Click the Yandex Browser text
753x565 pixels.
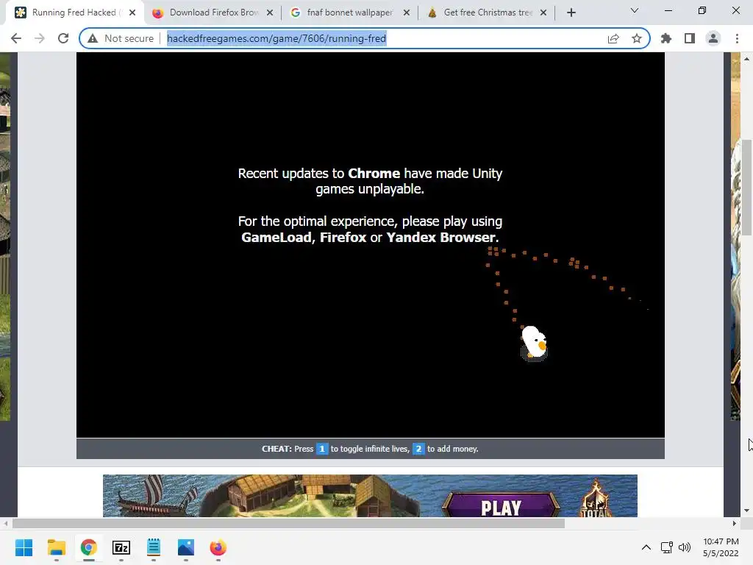tap(441, 238)
